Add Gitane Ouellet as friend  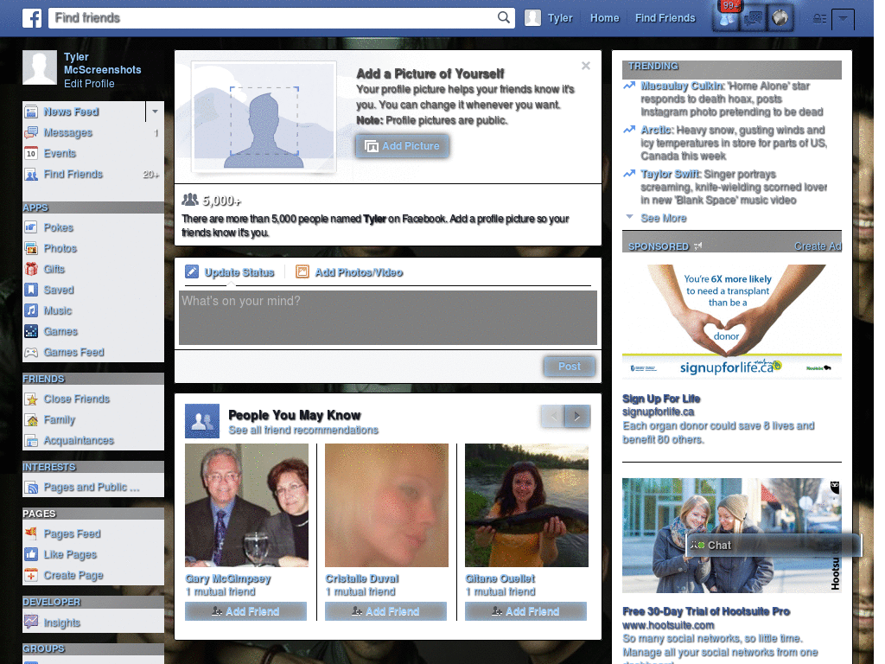click(525, 611)
